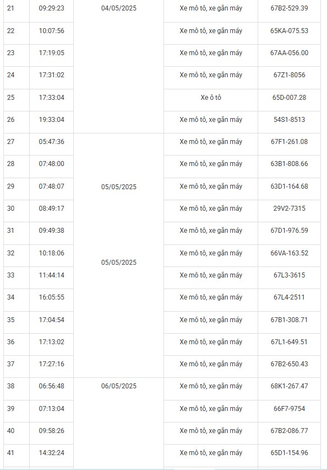The image size is (327, 470).
Task: Click the 04/05/2025 date cell
Action: [119, 8]
